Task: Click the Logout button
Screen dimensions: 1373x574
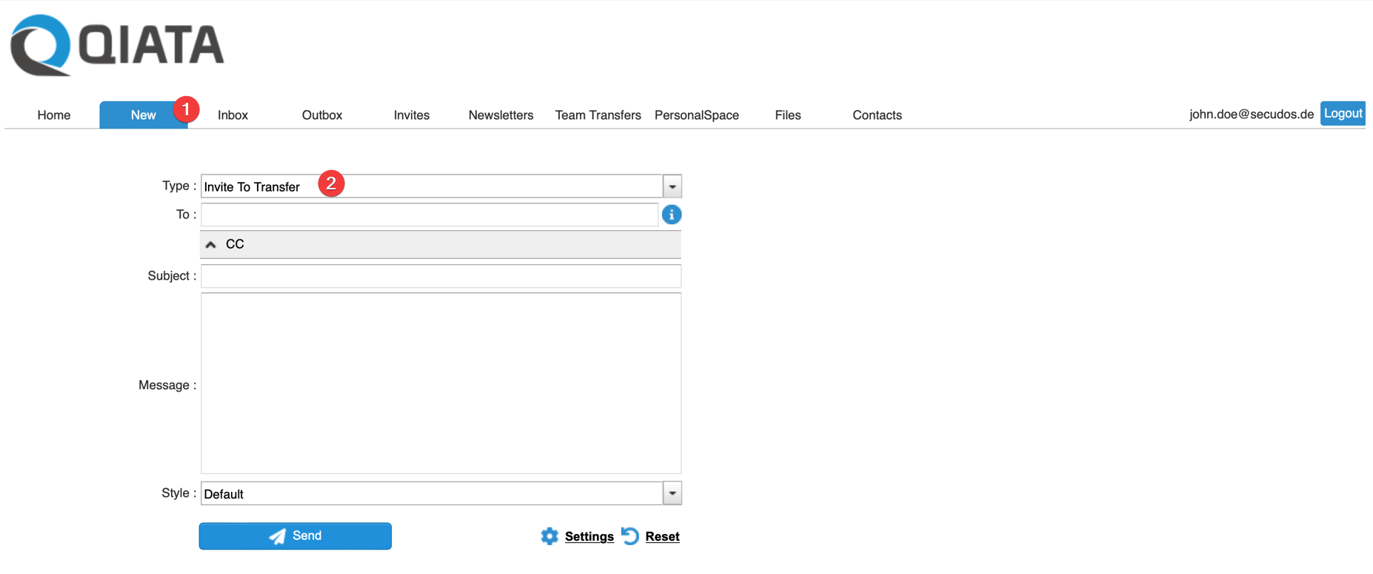Action: 1343,113
